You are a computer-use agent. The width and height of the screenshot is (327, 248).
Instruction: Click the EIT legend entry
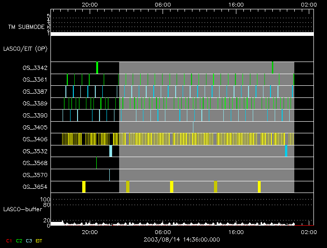click(x=39, y=241)
